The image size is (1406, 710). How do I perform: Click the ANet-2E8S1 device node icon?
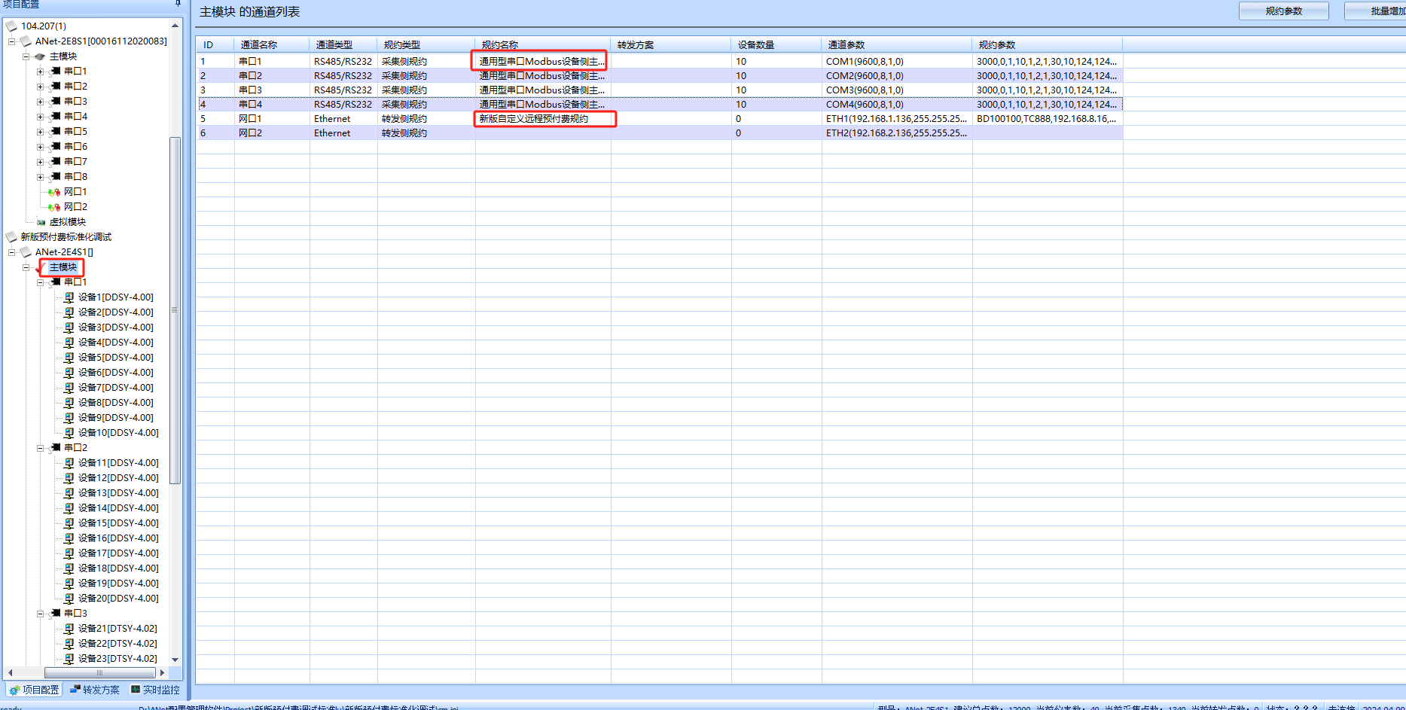click(26, 41)
